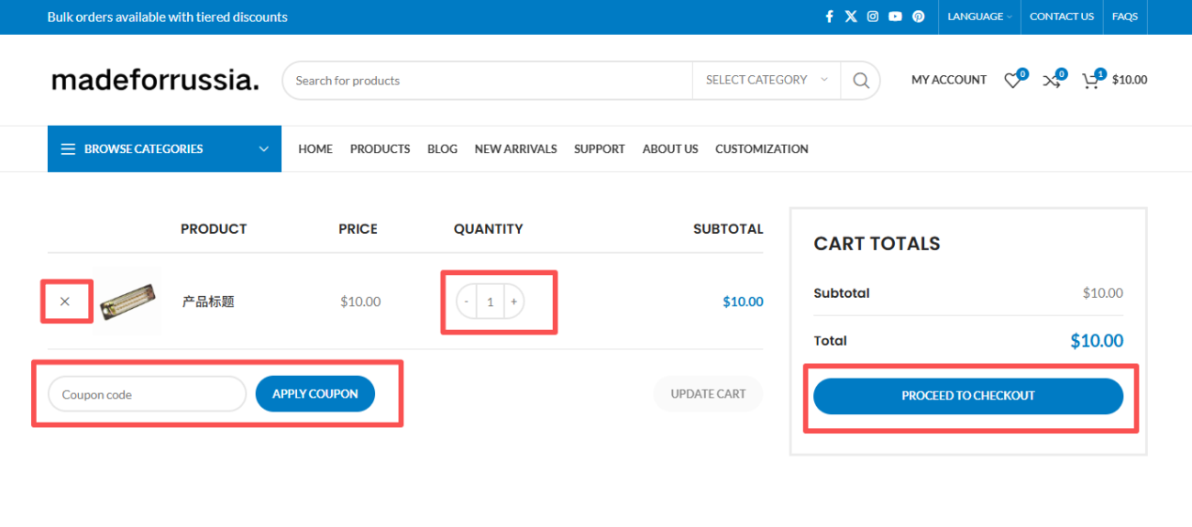Open the wishlist heart icon

tap(1012, 81)
